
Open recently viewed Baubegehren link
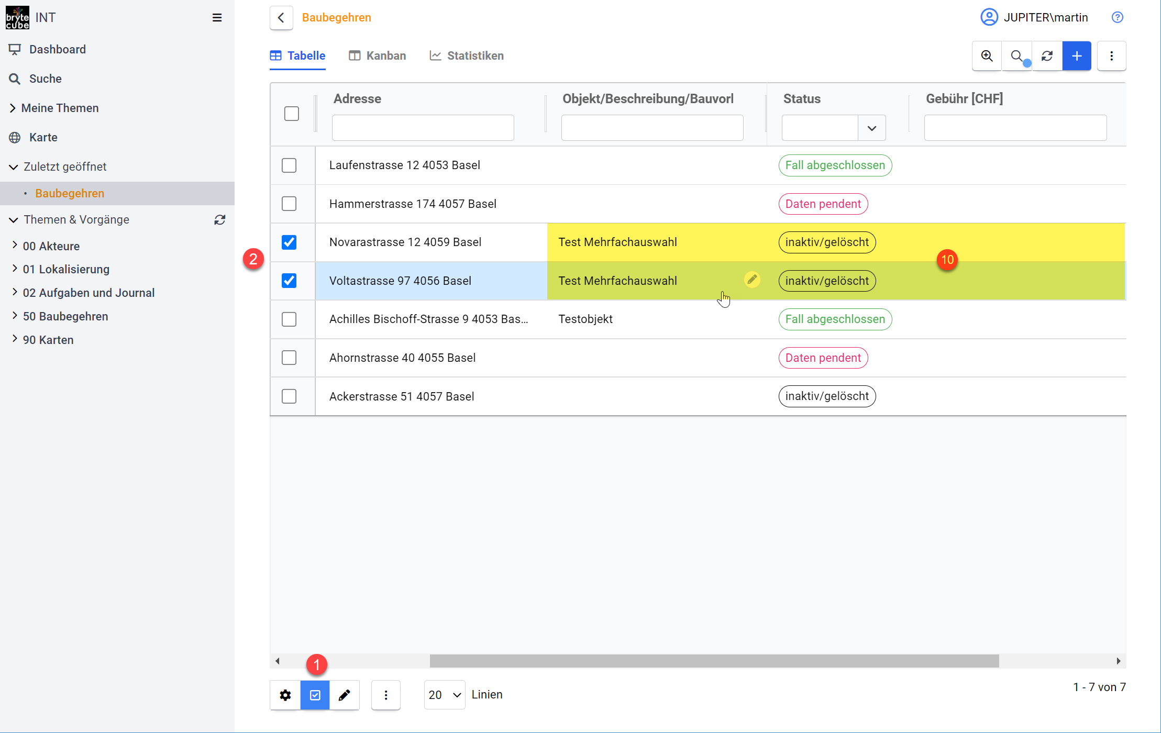(x=70, y=193)
